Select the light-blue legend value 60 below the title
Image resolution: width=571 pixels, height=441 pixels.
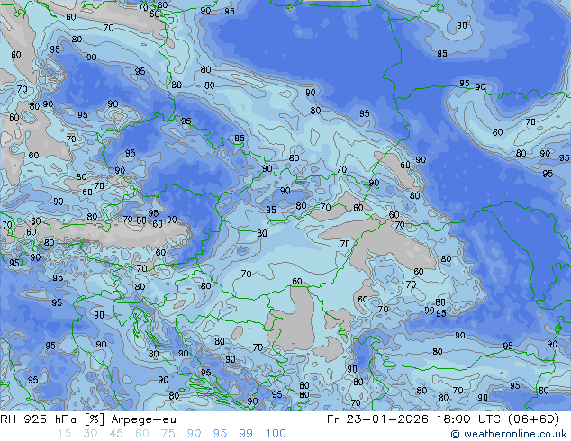(x=142, y=434)
